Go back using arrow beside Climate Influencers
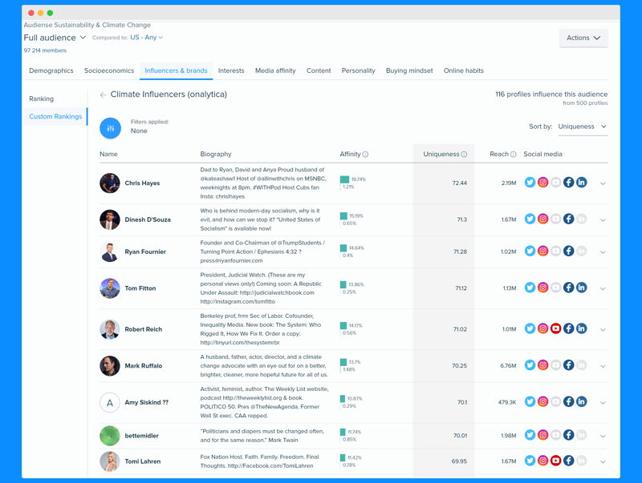642x483 pixels. pyautogui.click(x=103, y=95)
